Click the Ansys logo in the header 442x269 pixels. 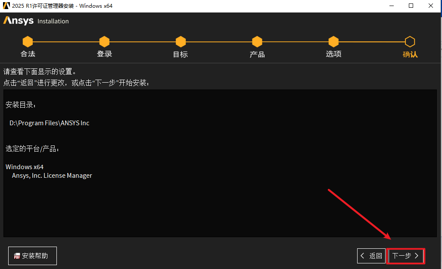[x=19, y=21]
